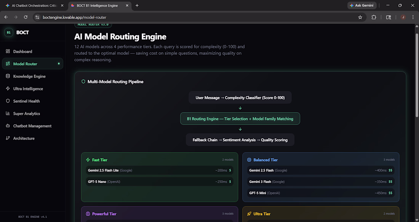Click the MODEL ROUTER v3.0 badge
419x222 pixels.
pyautogui.click(x=93, y=25)
